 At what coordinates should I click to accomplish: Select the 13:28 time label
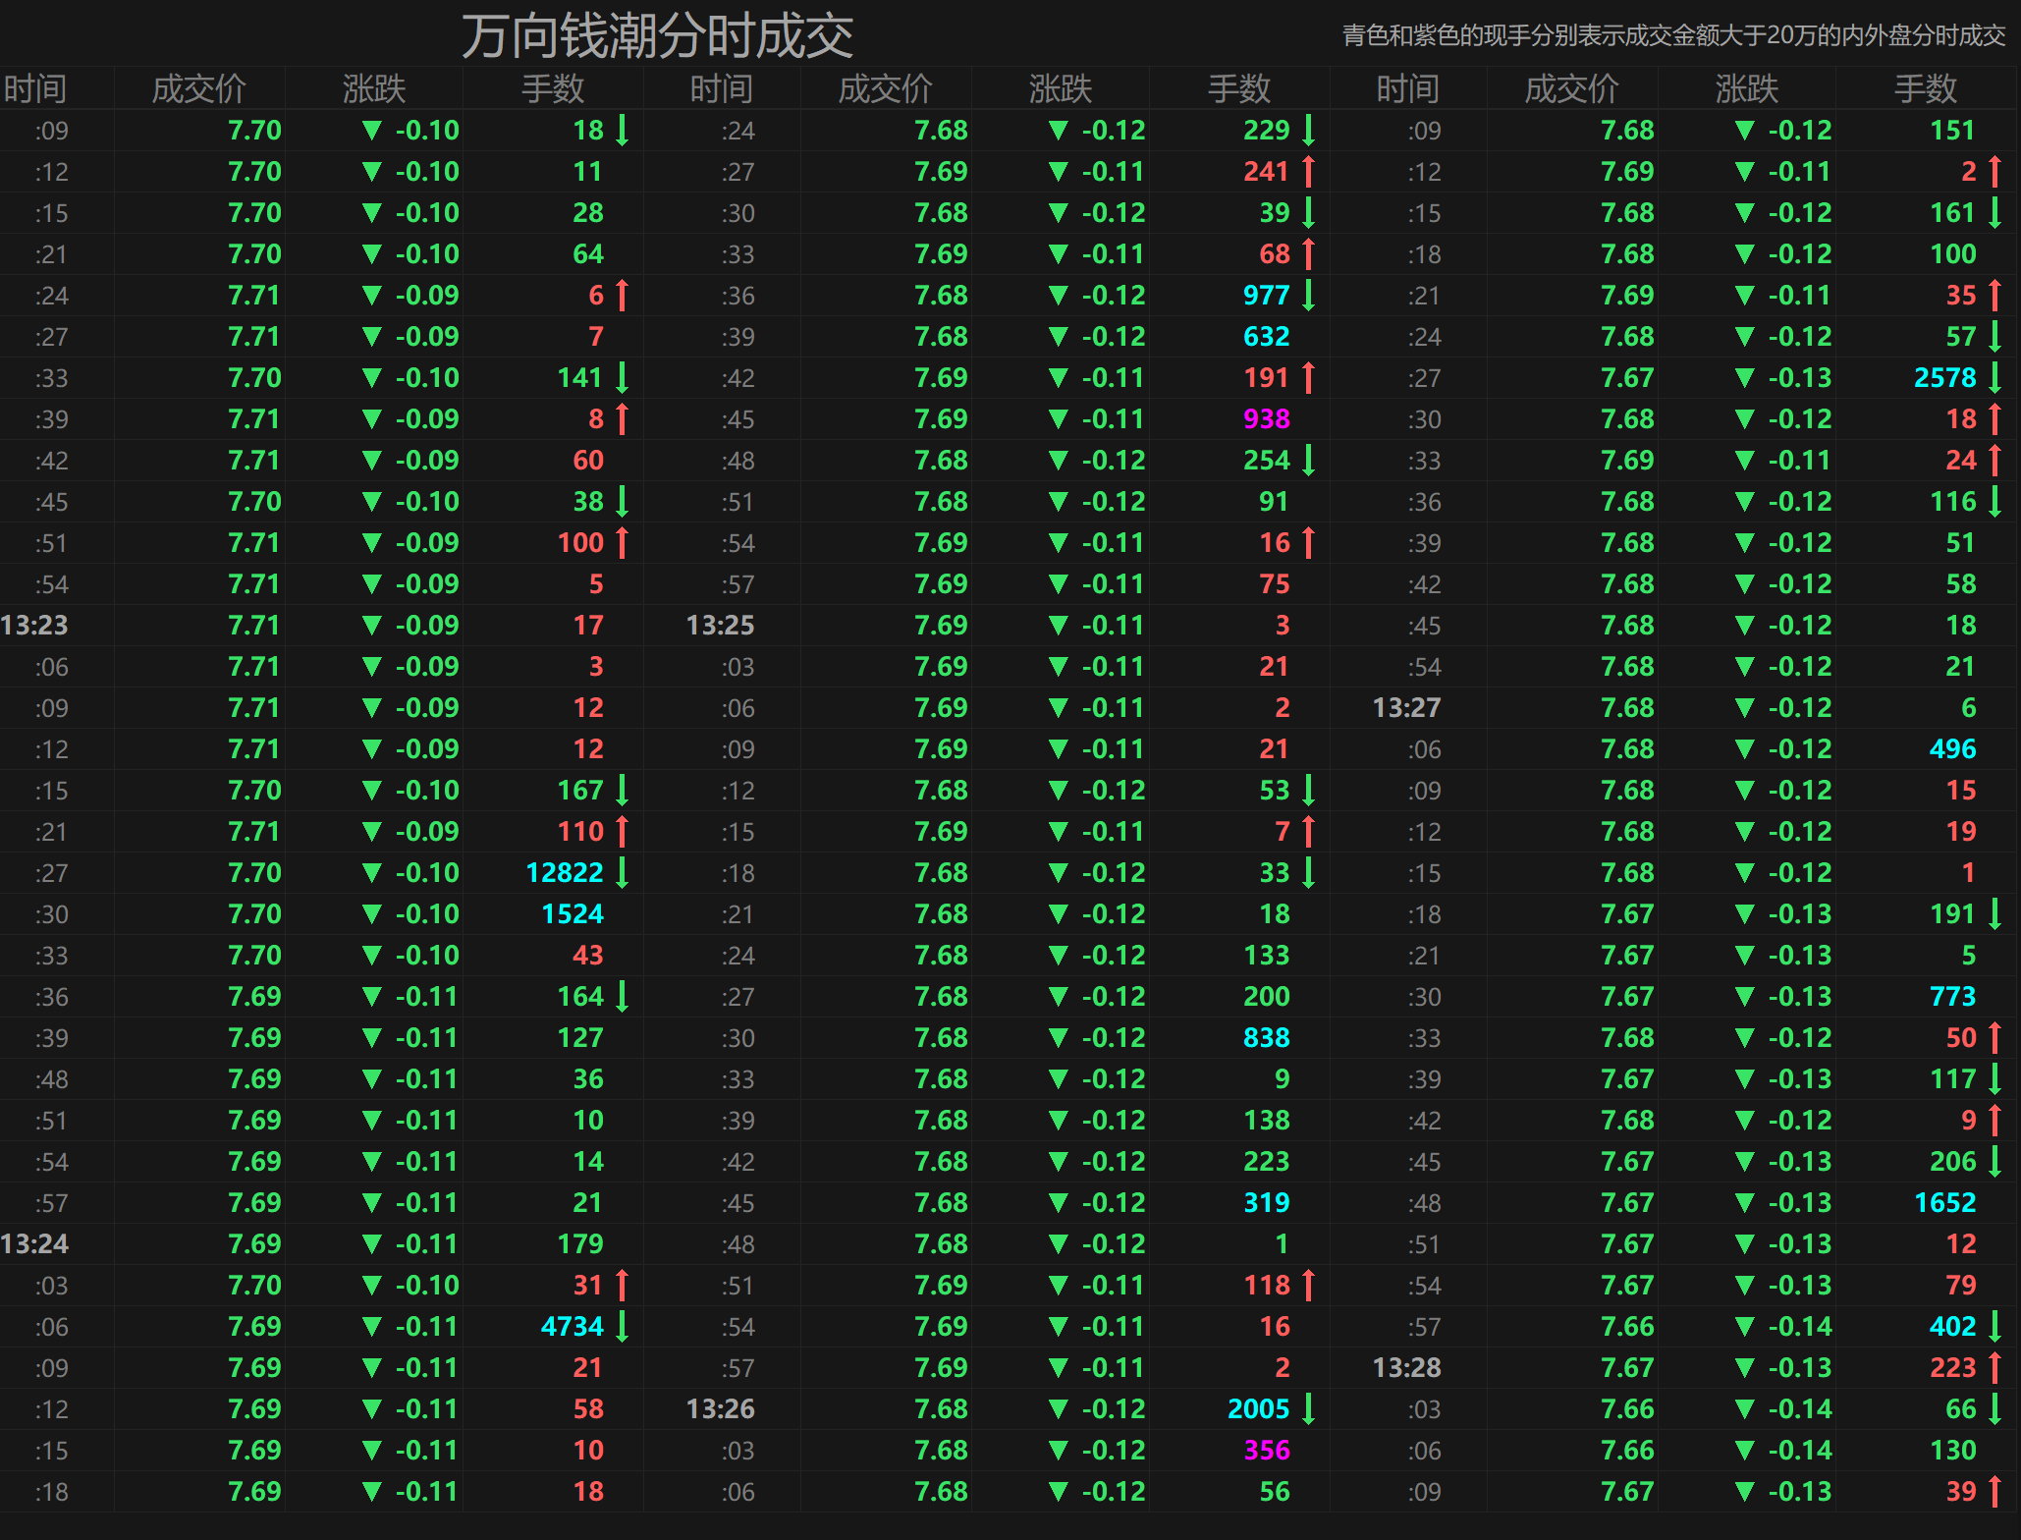click(1406, 1367)
